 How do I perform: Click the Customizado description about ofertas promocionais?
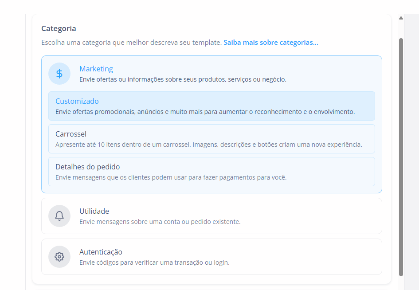click(205, 112)
